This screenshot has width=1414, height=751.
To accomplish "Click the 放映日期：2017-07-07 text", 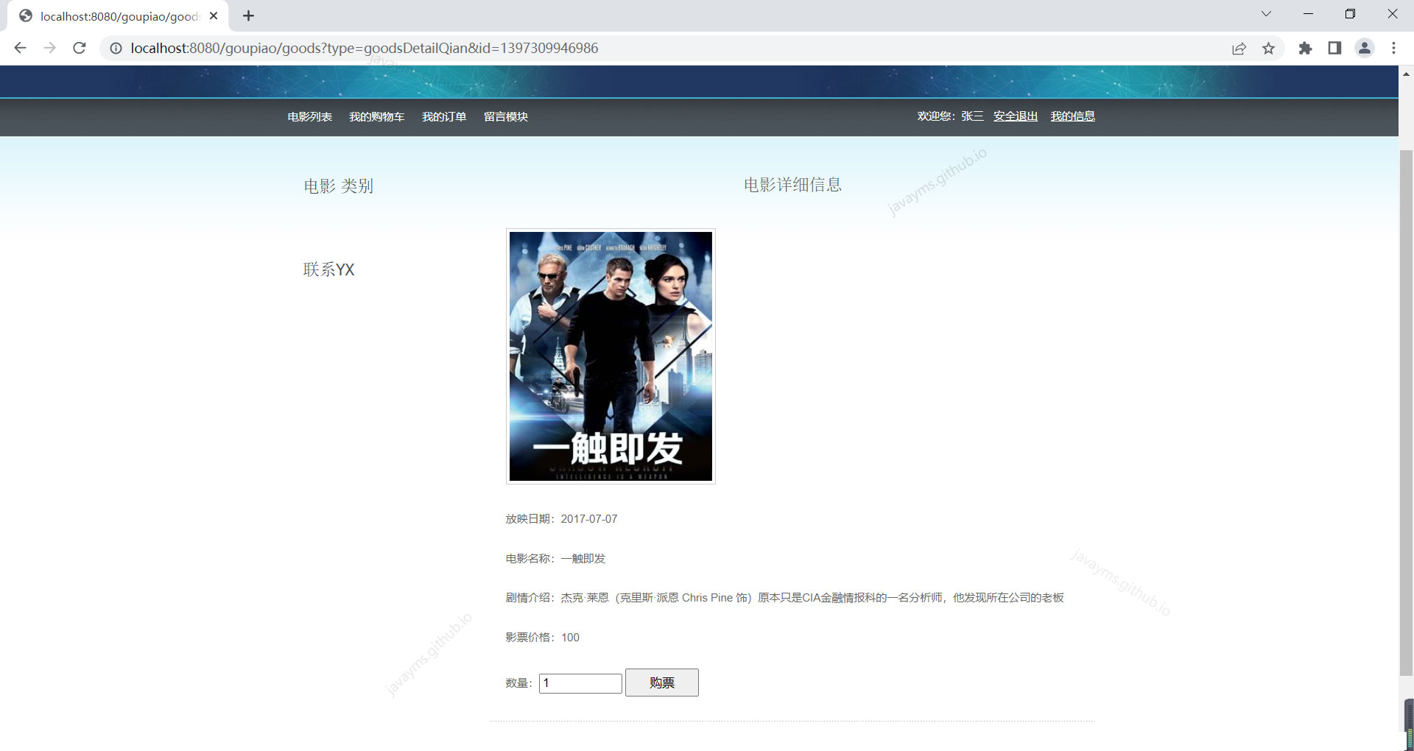I will click(561, 519).
